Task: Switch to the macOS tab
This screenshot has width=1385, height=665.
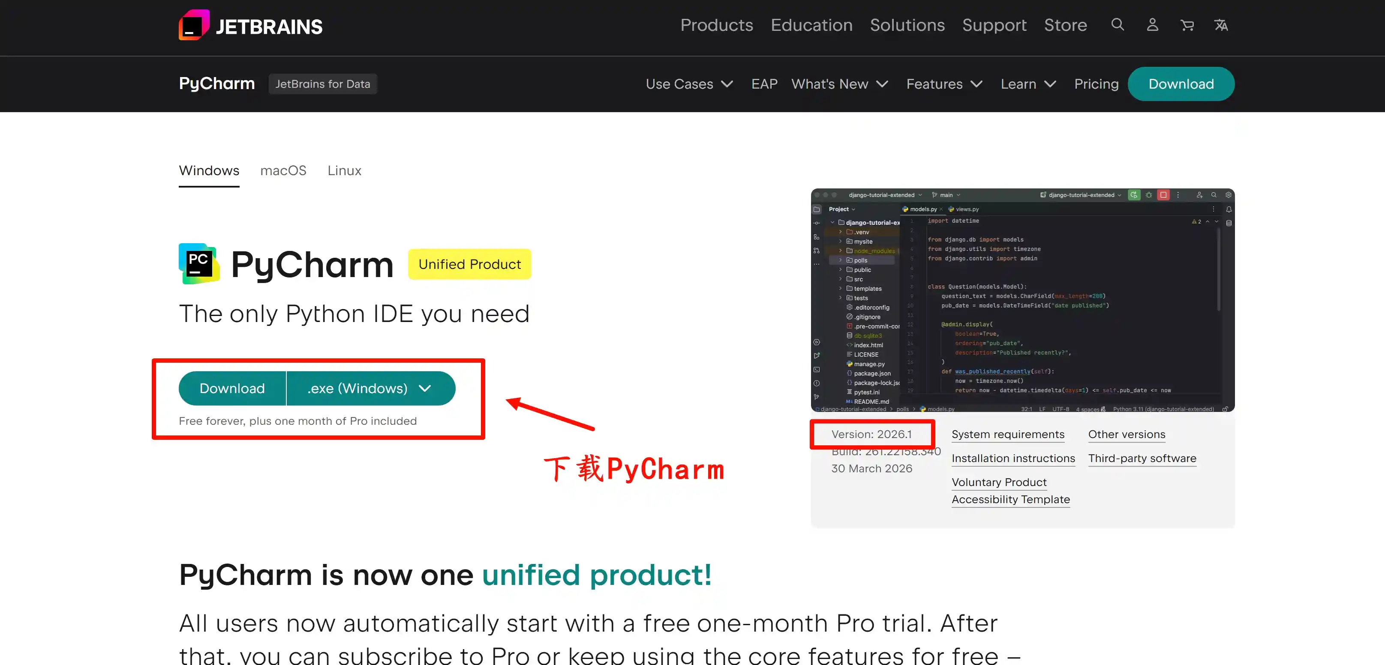Action: click(x=283, y=170)
